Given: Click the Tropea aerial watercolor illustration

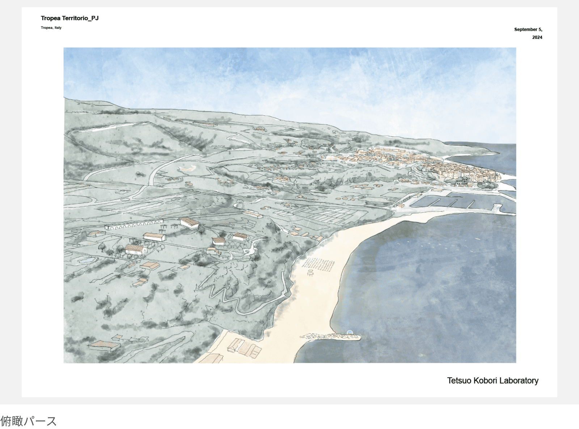Looking at the screenshot, I should (x=289, y=205).
